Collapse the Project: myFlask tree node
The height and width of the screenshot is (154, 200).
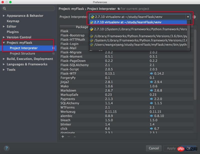pyautogui.click(x=4, y=43)
